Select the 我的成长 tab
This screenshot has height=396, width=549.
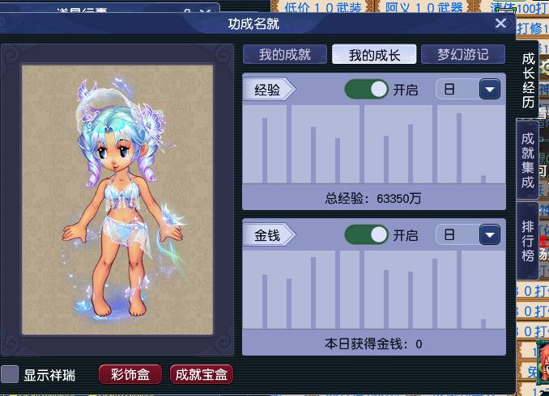pos(374,54)
